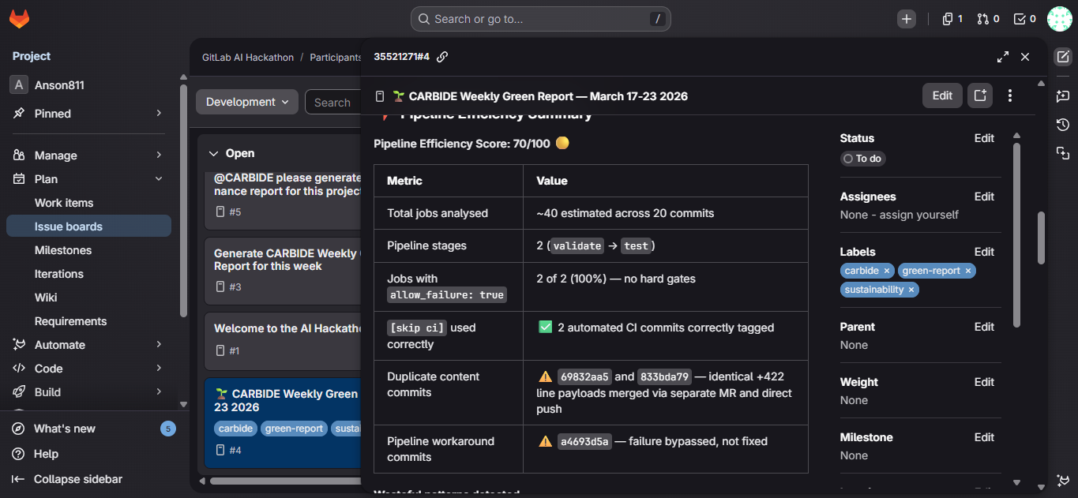Click the second right-rail icon

[1063, 95]
